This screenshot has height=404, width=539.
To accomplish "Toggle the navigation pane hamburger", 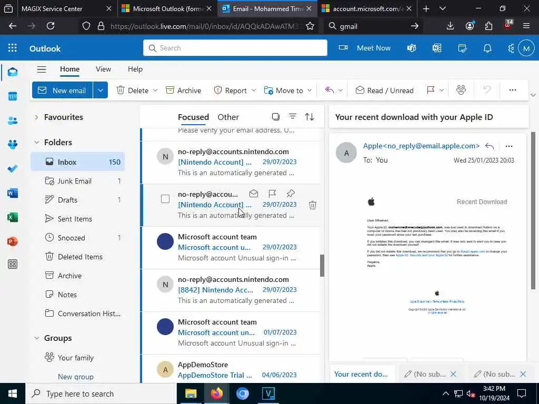I will coord(42,69).
